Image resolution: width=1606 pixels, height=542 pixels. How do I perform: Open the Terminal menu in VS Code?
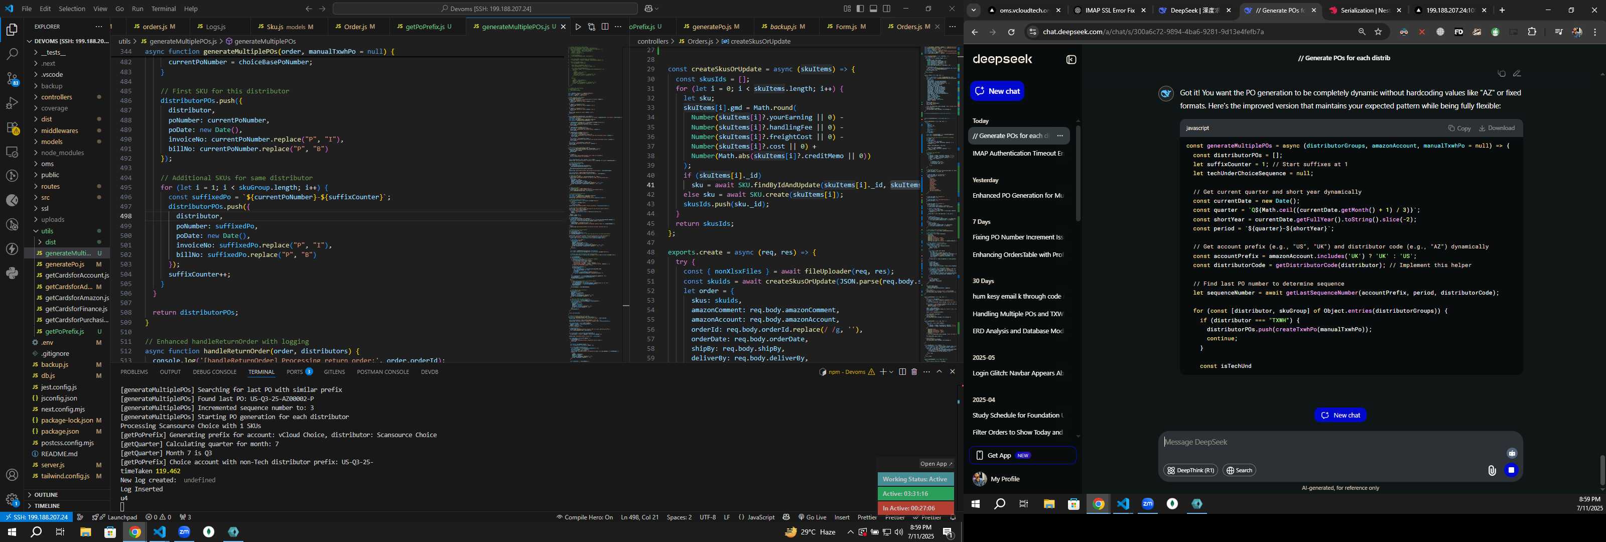[163, 9]
